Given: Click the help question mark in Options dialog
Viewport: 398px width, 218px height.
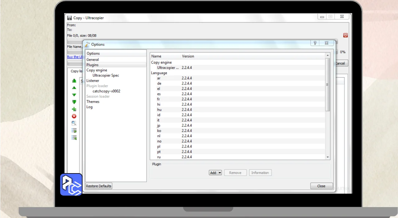Looking at the screenshot, I should (315, 43).
